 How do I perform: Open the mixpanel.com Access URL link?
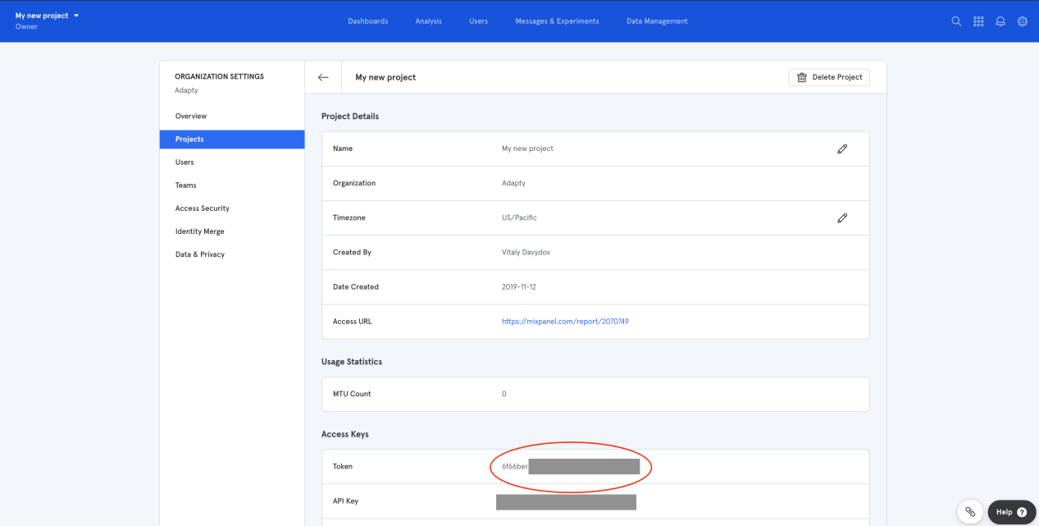565,322
